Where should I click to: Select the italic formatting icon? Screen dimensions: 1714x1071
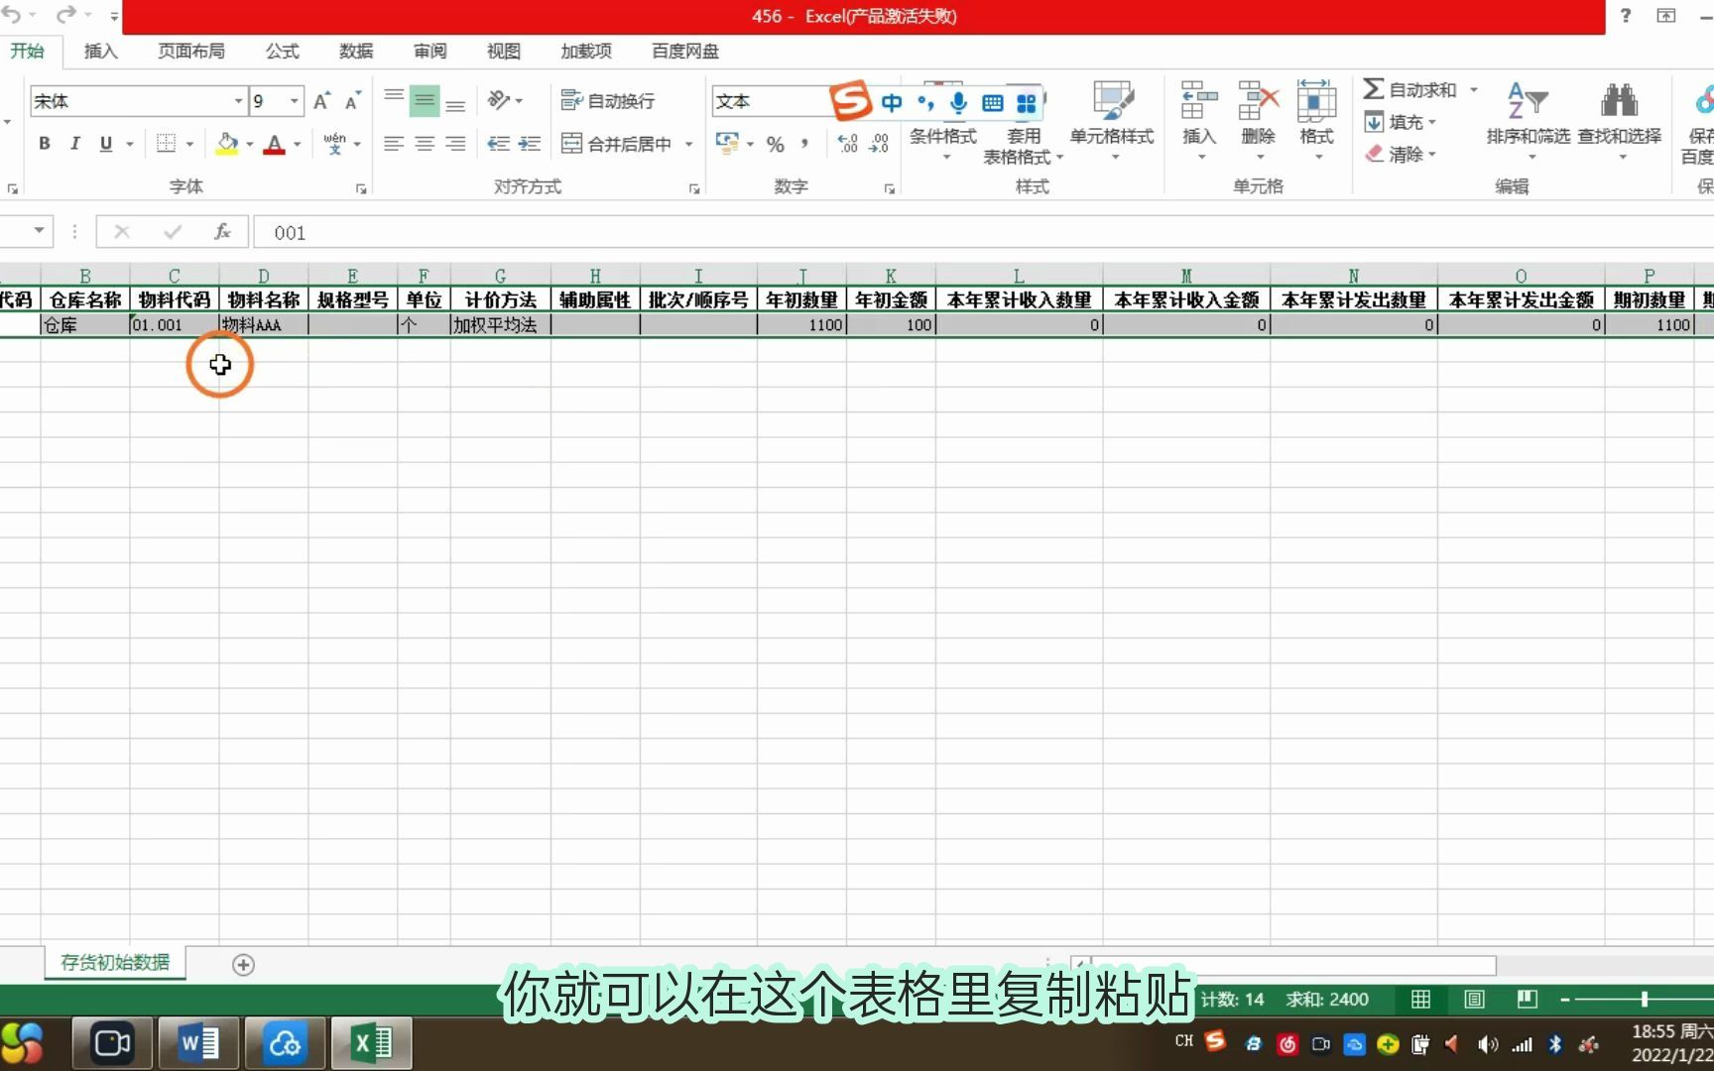74,144
